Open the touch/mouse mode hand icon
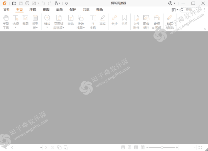This screenshot has width=208, height=151. tap(57, 3)
